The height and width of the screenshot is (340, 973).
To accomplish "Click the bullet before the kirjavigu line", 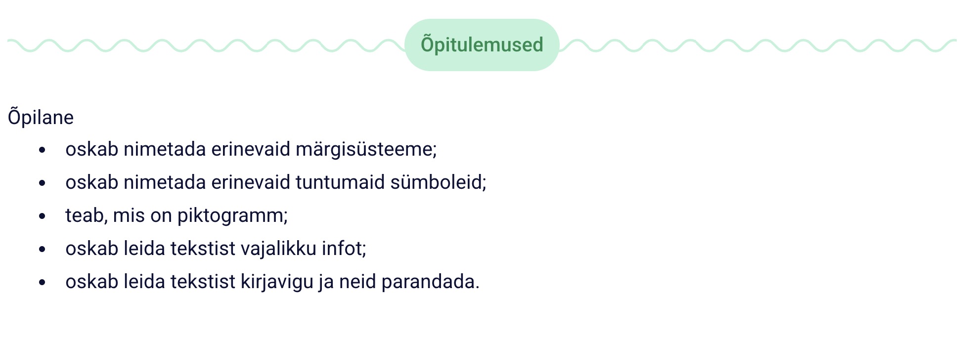I will tap(42, 282).
